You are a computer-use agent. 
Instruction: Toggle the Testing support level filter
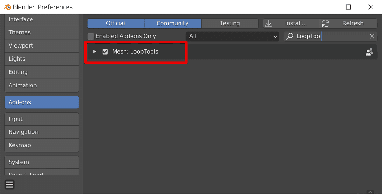(x=230, y=23)
